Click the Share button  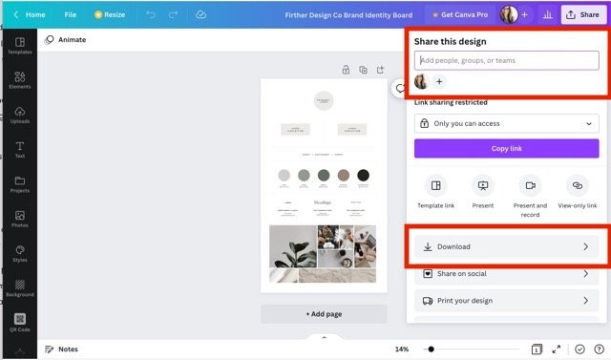583,15
